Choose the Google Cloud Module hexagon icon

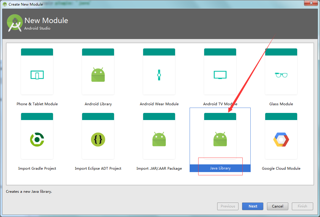281,139
